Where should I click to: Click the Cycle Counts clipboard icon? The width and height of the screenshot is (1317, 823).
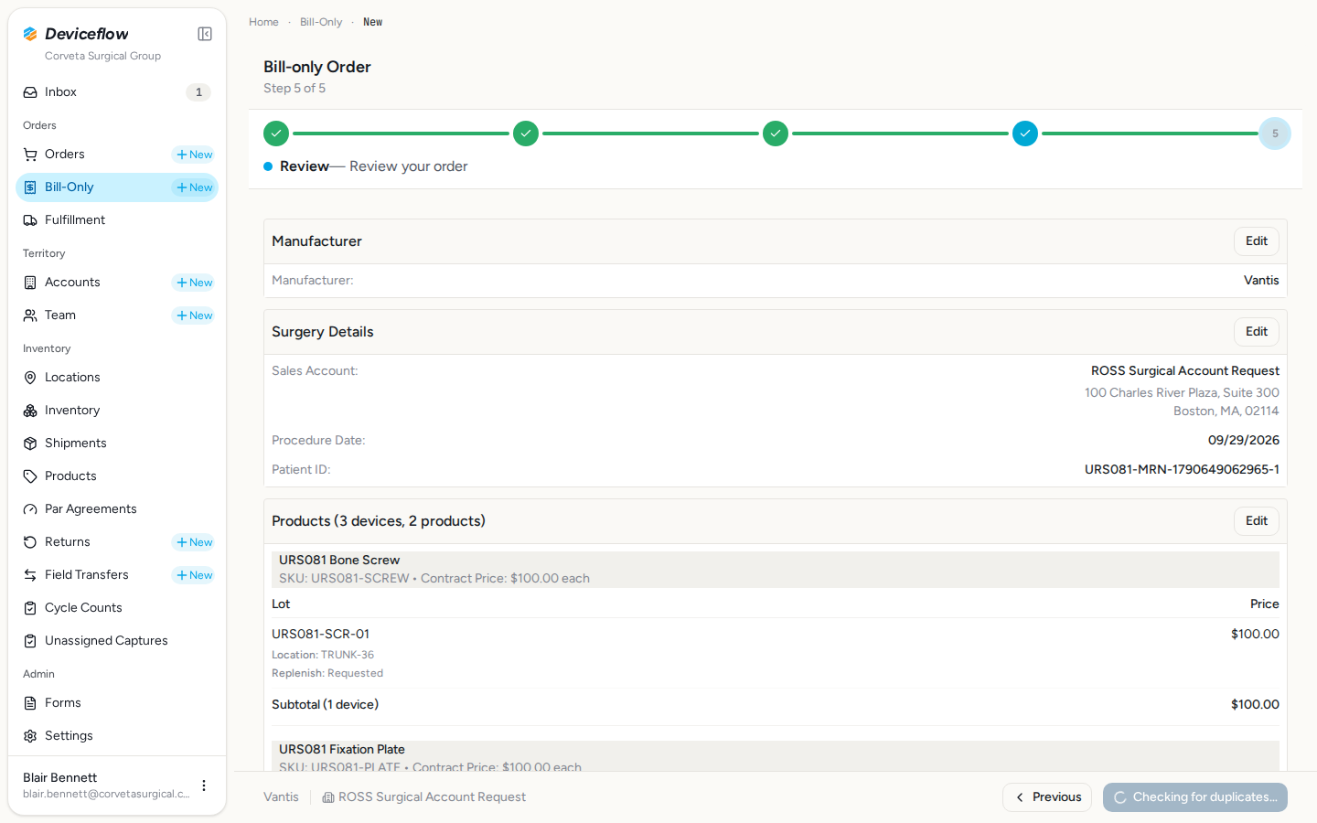coord(30,608)
